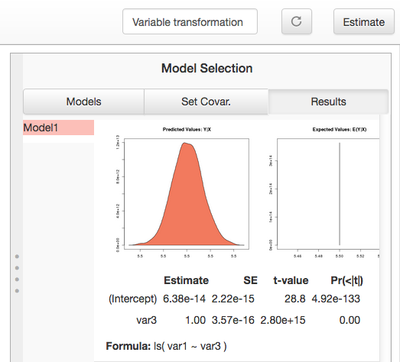Switch to the Set Covar. tab

click(207, 102)
